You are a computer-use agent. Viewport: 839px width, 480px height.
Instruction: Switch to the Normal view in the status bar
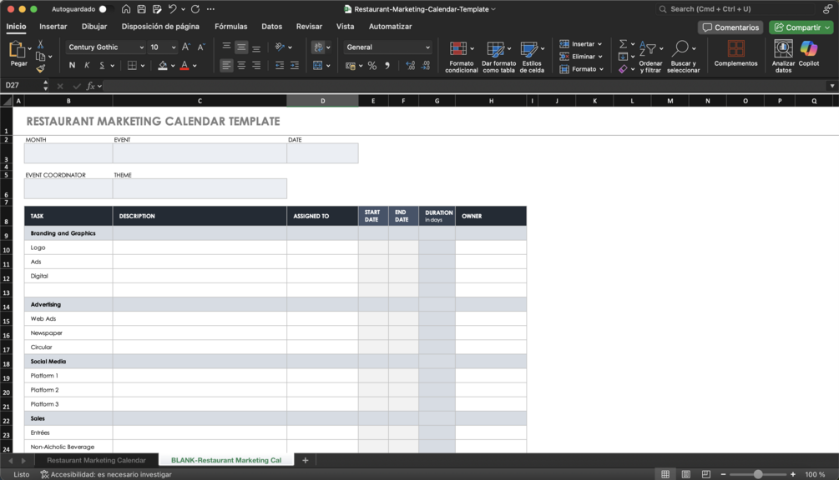point(665,474)
